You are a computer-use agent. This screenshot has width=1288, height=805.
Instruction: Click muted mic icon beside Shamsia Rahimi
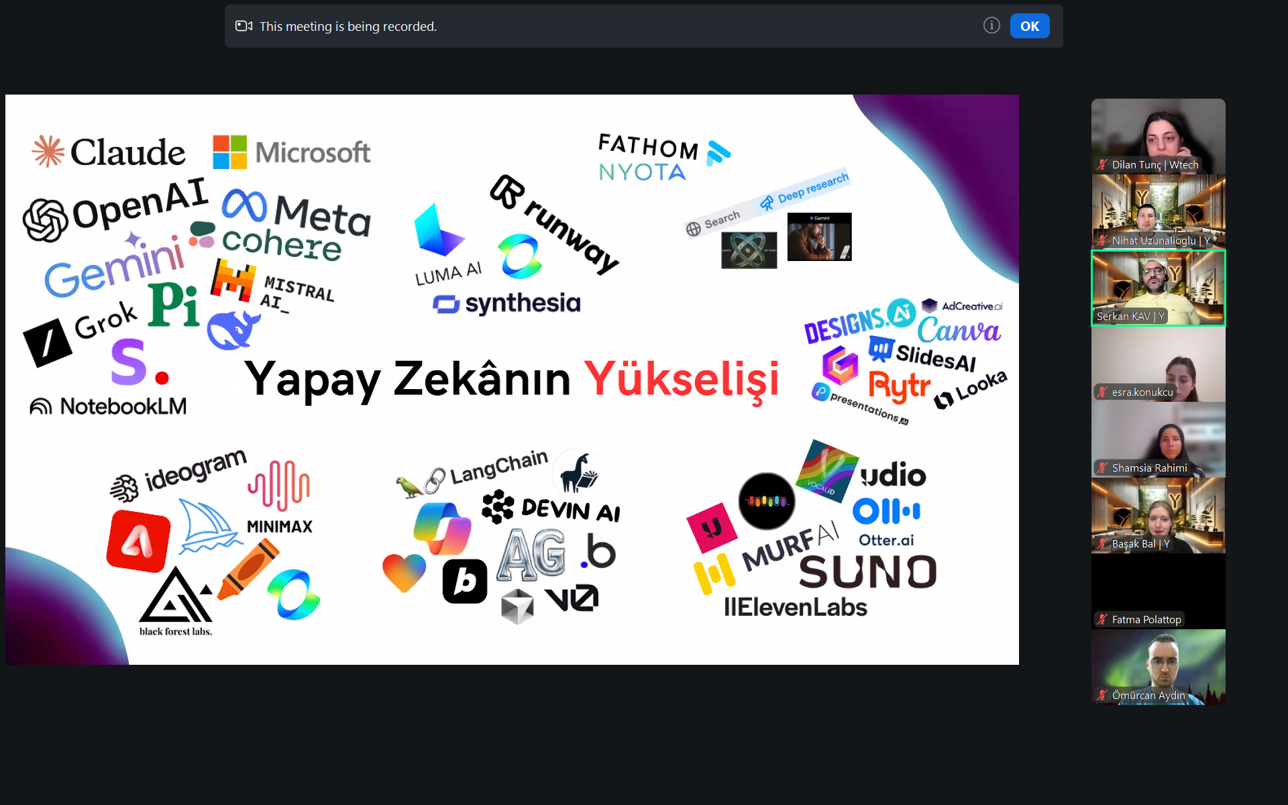tap(1102, 468)
